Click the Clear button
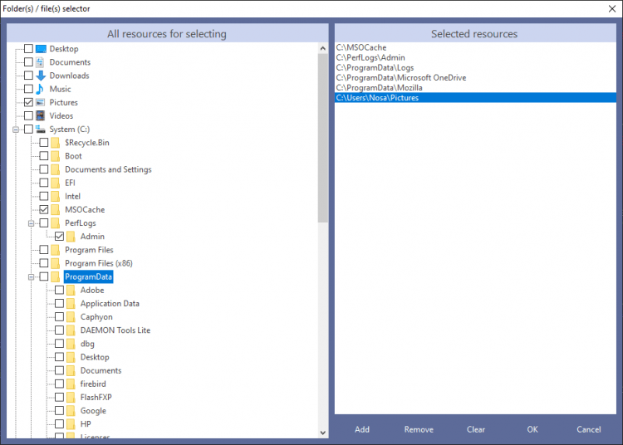 coord(475,429)
